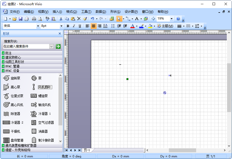This screenshot has width=232, height=159.
Task: Align text right
Action: pyautogui.click(x=100, y=26)
